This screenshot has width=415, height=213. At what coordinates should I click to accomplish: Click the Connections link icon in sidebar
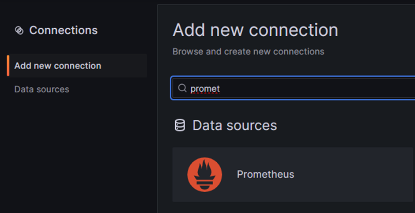click(19, 30)
